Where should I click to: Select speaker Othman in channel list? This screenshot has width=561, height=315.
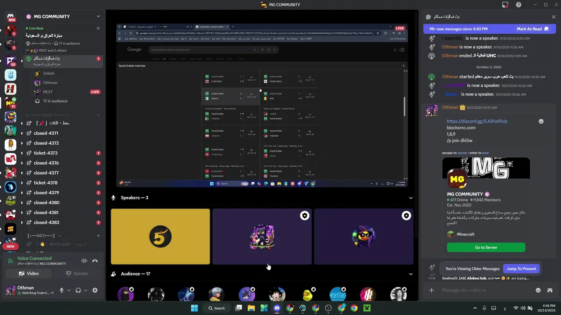pyautogui.click(x=68, y=83)
